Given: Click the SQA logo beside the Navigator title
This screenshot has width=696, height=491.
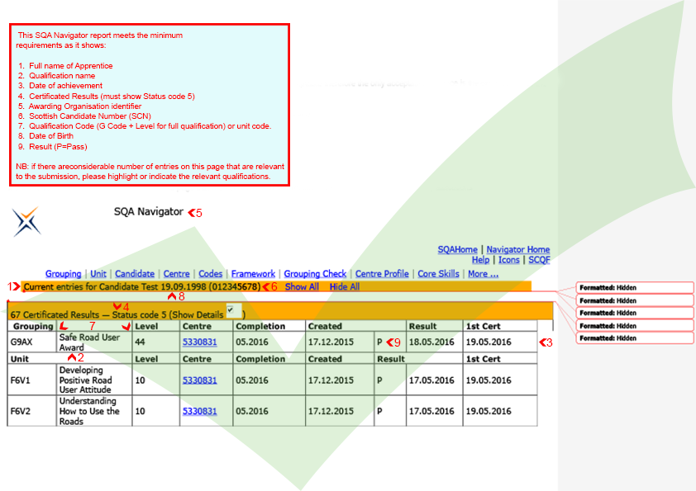Looking at the screenshot, I should tap(26, 222).
